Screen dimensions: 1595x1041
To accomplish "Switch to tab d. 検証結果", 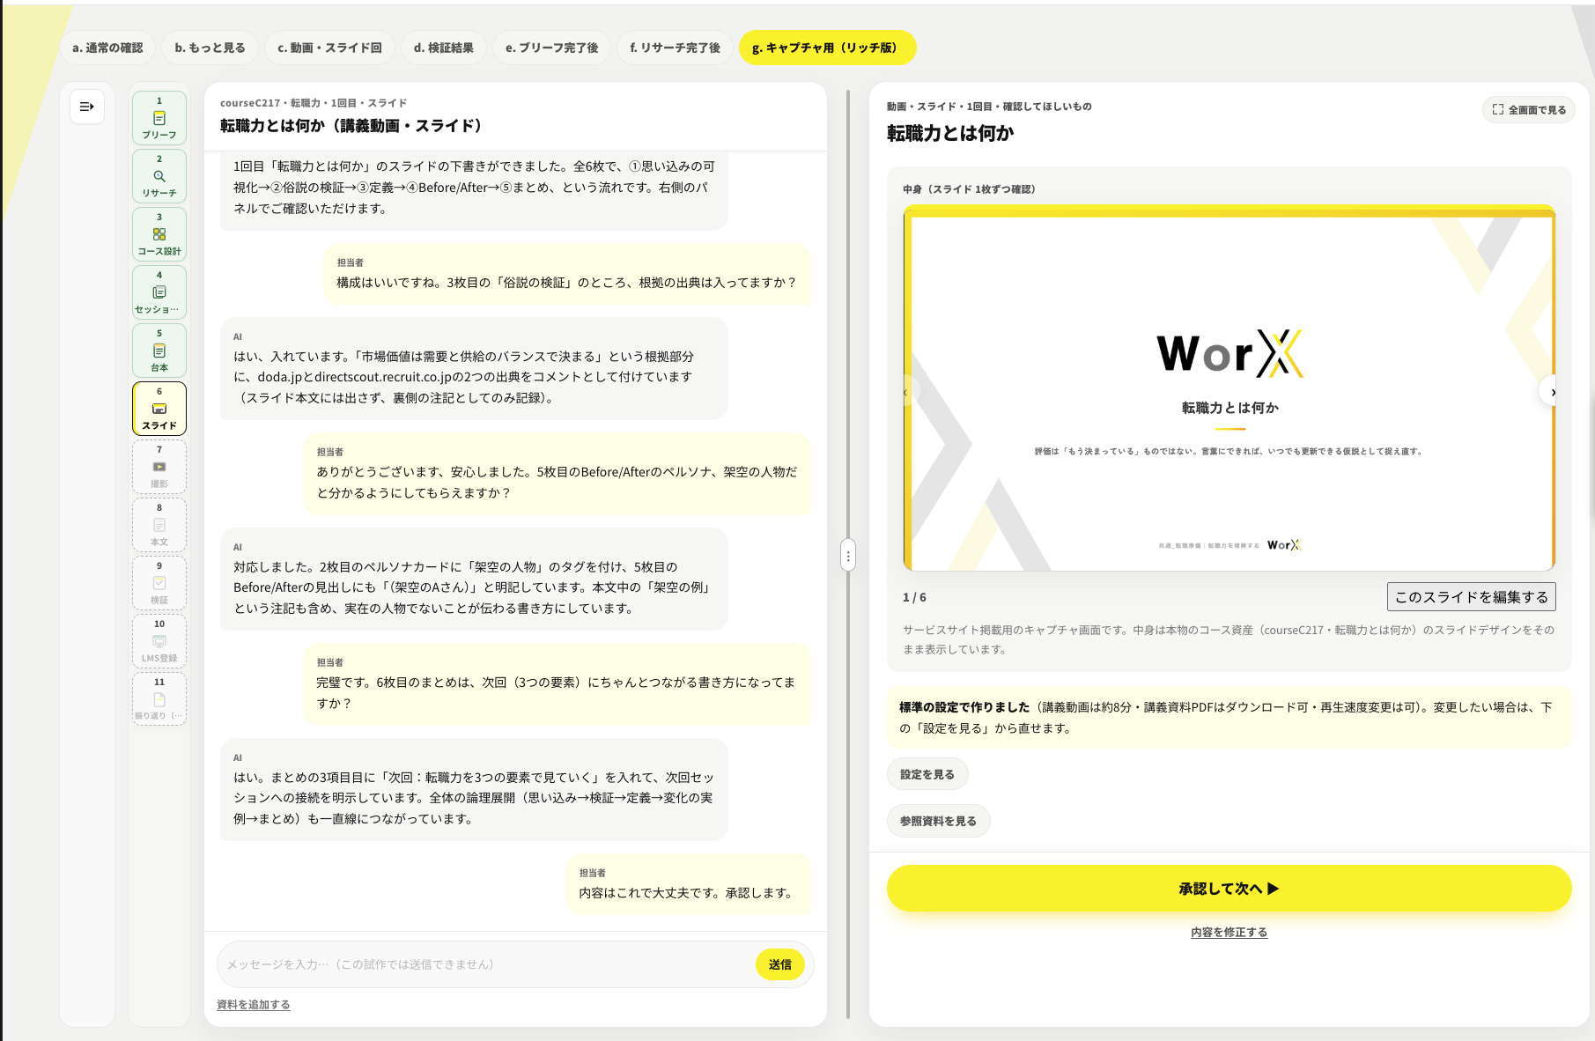I will (444, 48).
